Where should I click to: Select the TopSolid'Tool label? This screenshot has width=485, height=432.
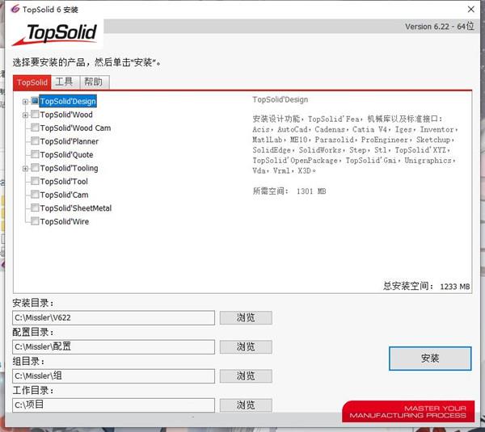[64, 182]
